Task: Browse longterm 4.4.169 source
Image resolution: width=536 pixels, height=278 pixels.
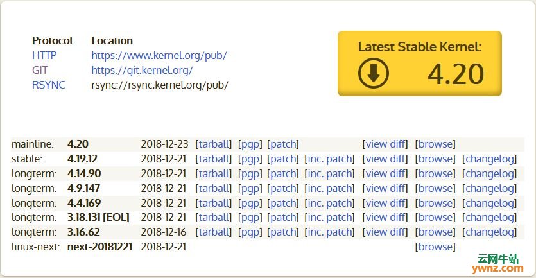Action: tap(435, 203)
